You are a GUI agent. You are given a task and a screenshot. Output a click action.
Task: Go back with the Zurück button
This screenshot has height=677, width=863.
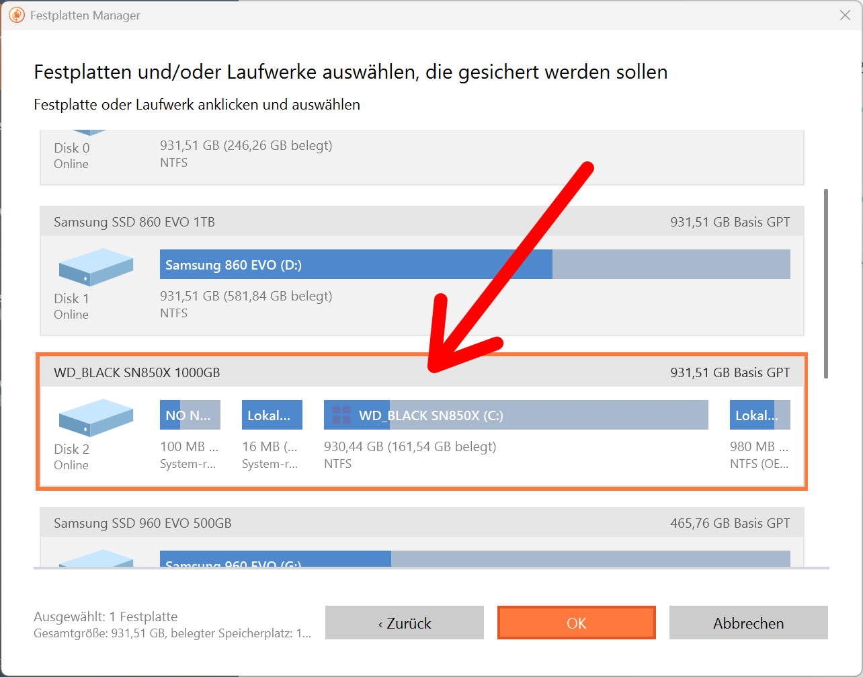click(405, 623)
